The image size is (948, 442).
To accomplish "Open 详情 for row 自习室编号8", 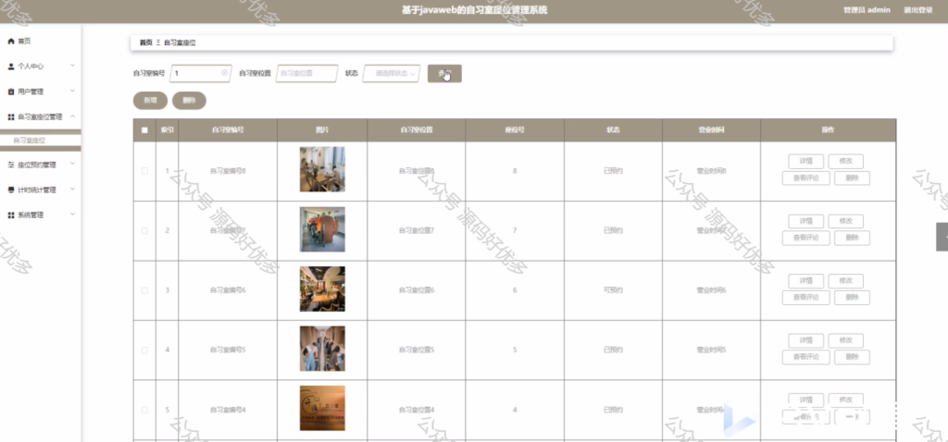I will (x=805, y=161).
